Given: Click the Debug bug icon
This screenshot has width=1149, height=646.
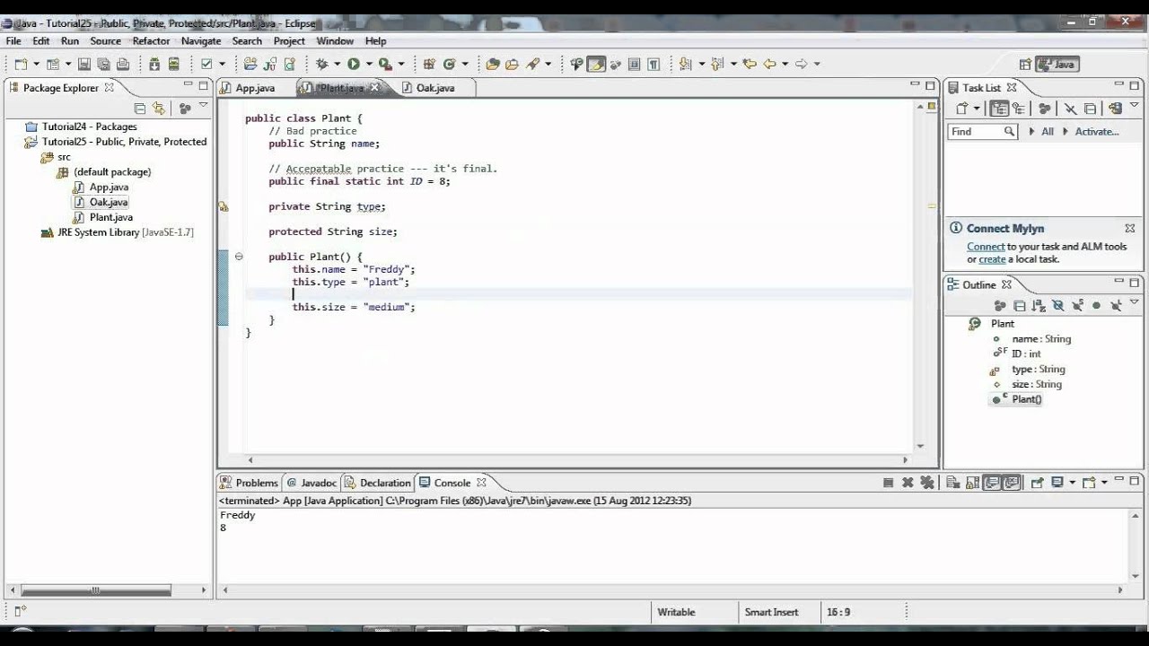Looking at the screenshot, I should coord(320,64).
